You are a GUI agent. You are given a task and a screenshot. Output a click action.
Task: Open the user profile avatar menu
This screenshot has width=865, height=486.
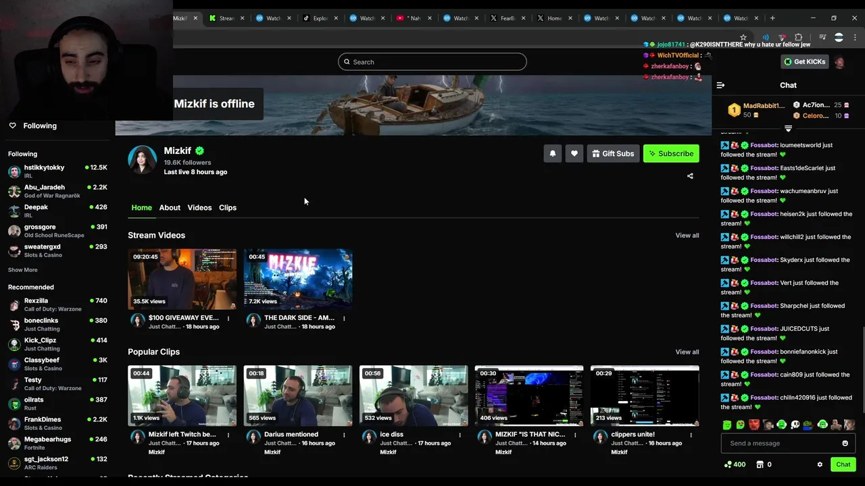pyautogui.click(x=839, y=62)
